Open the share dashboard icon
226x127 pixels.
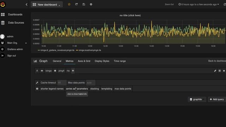pyautogui.click(x=76, y=4)
